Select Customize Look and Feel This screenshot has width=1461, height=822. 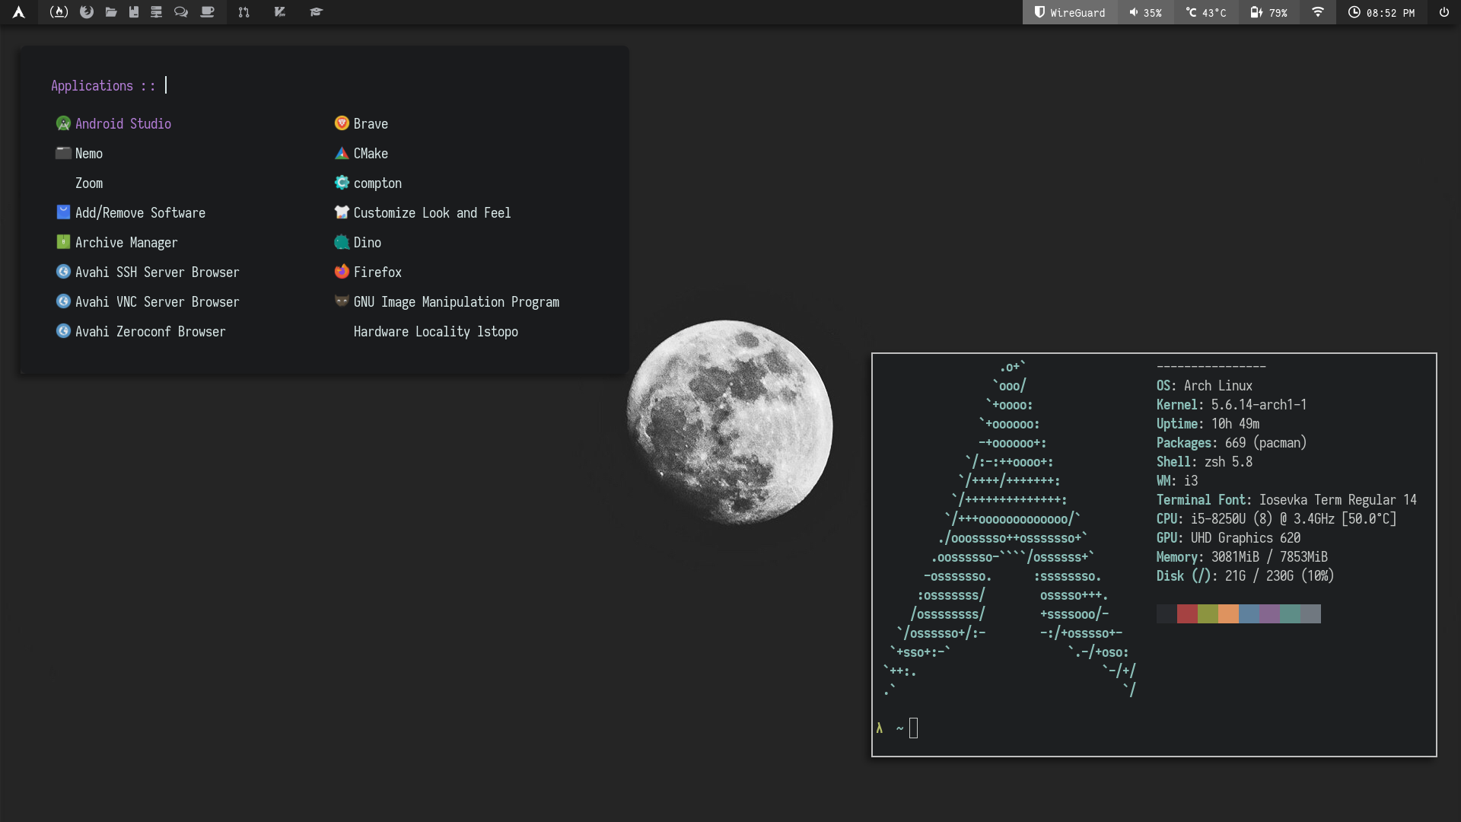(x=431, y=213)
